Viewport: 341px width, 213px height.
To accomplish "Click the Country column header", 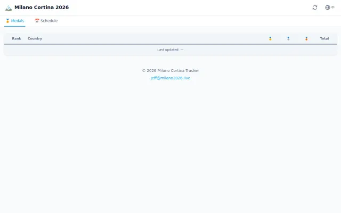I will click(x=35, y=38).
